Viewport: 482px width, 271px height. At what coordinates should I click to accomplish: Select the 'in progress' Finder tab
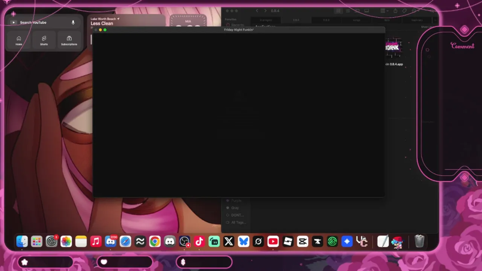[x=266, y=20]
